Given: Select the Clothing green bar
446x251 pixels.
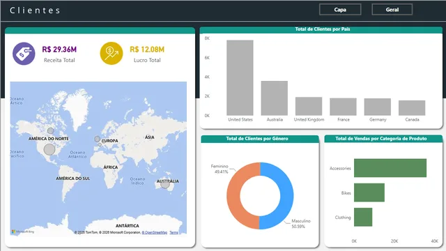Looking at the screenshot, I should (363, 217).
